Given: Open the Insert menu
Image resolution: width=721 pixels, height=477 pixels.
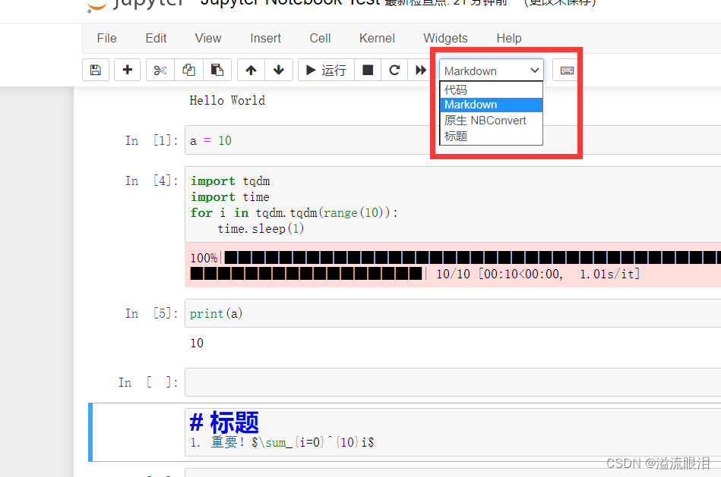Looking at the screenshot, I should [265, 38].
